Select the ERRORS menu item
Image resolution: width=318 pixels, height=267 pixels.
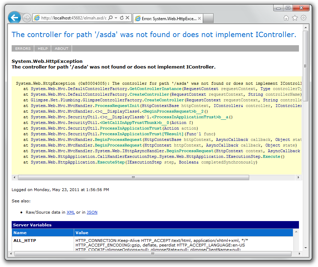[x=22, y=48]
